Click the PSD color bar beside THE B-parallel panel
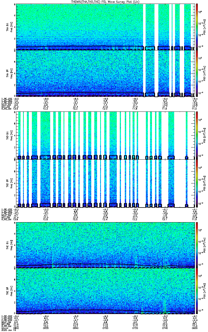208x332 pixels. (x=197, y=291)
